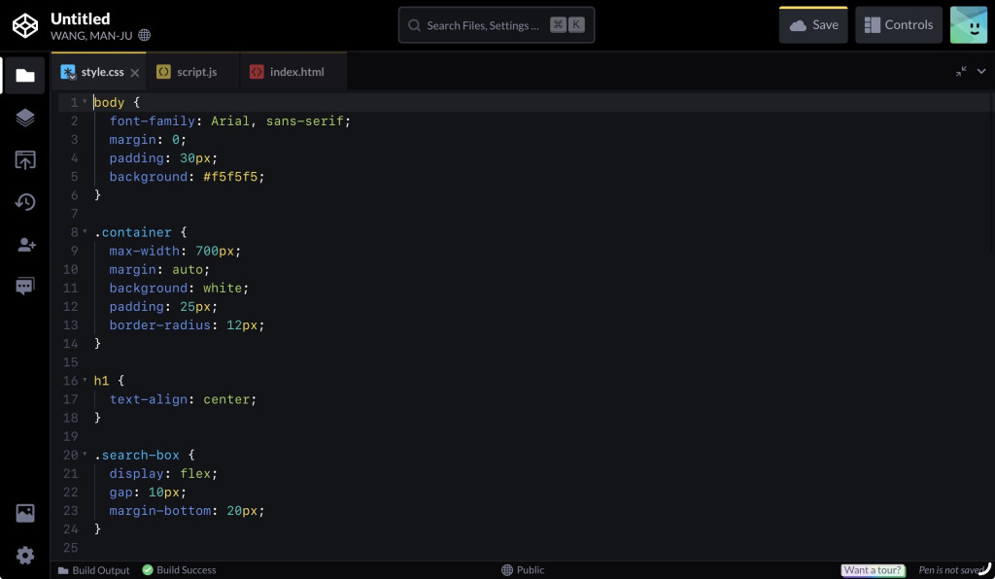Click the 'display: flex;' code line

163,473
